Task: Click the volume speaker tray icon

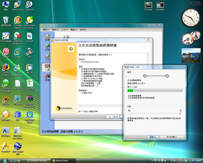Action: 193,161
